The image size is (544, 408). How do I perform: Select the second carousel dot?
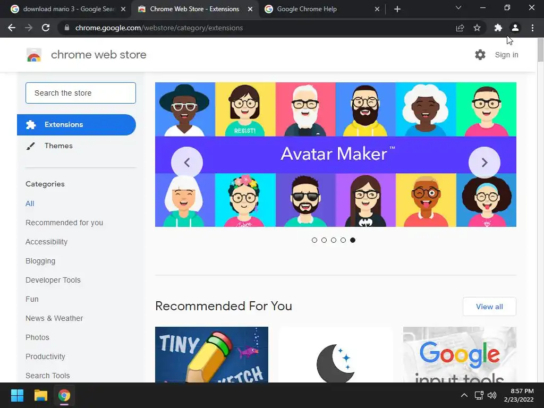pyautogui.click(x=324, y=240)
